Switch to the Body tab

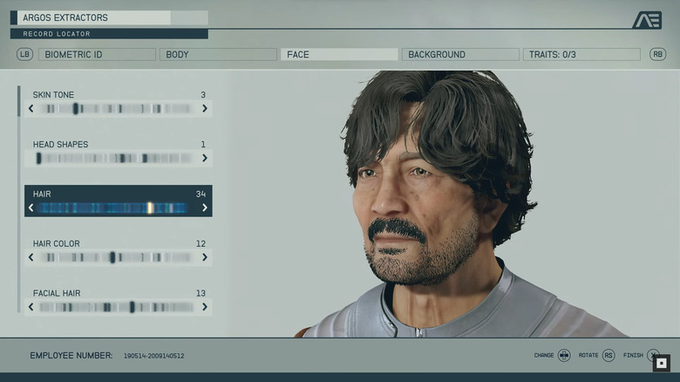click(218, 54)
